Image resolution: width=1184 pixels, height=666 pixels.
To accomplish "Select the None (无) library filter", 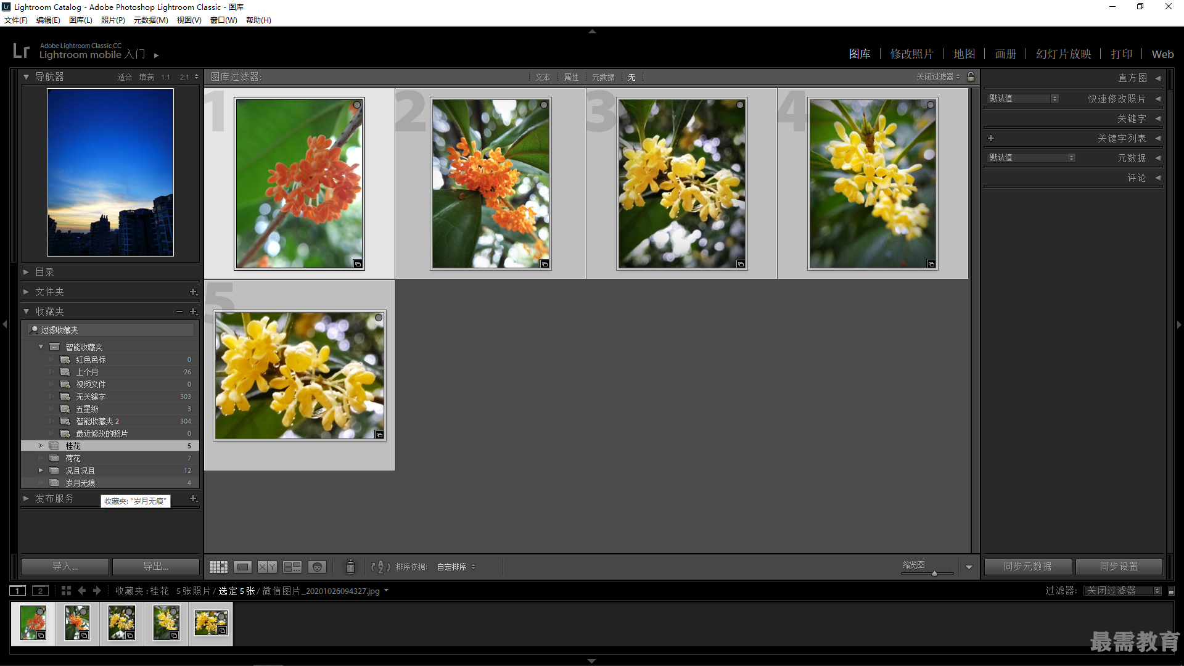I will pos(631,77).
